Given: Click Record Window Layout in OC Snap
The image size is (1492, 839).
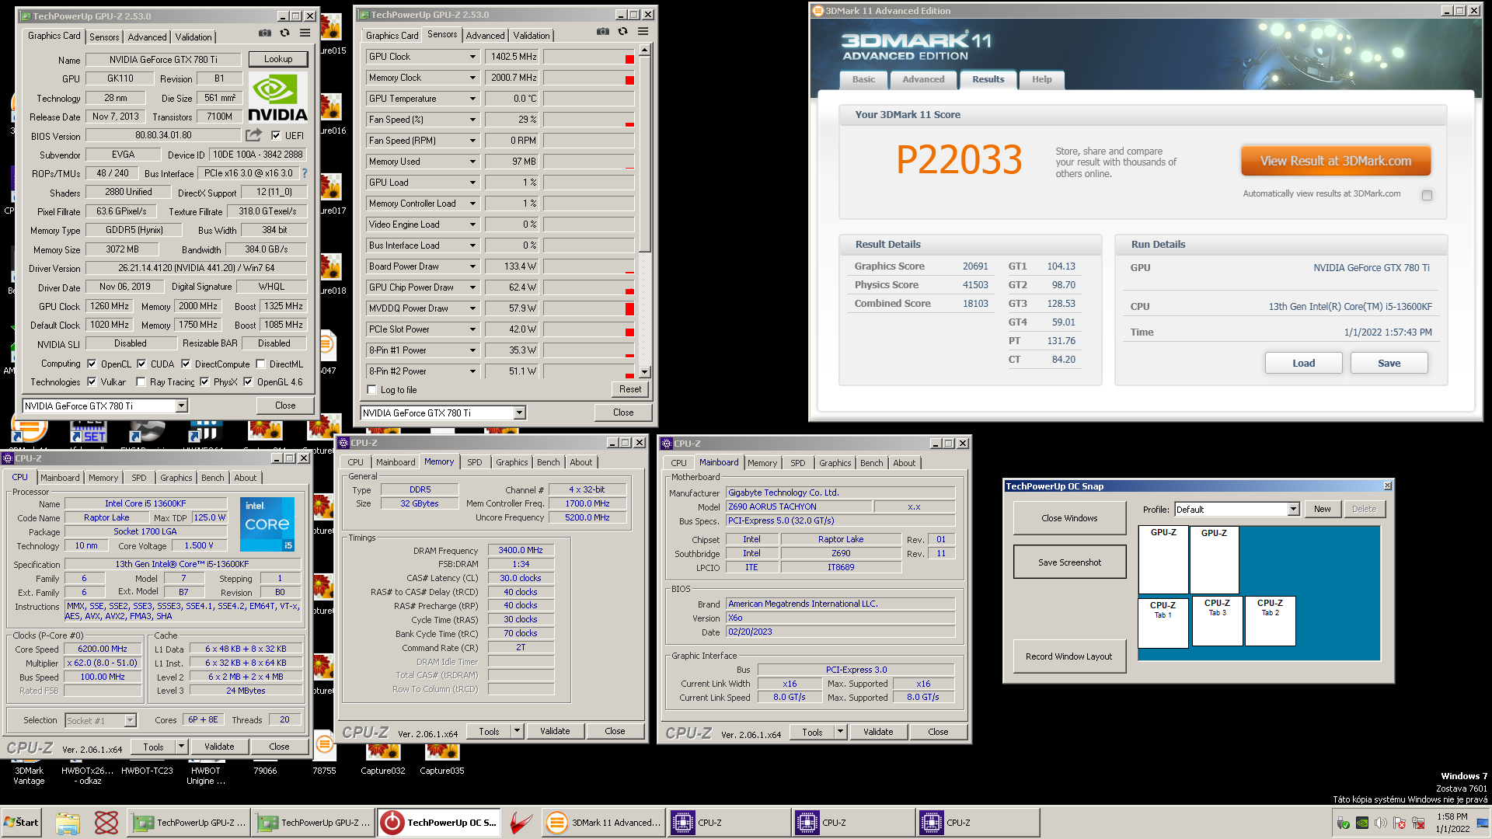Looking at the screenshot, I should click(x=1069, y=656).
